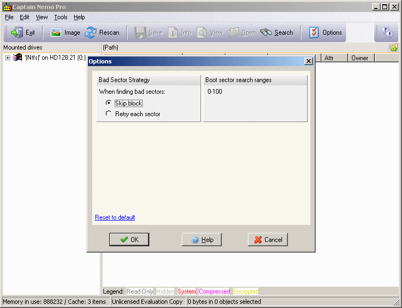Viewport: 402px width, 308px height.
Task: Click the folder-up icon beside the path bar
Action: tap(393, 47)
